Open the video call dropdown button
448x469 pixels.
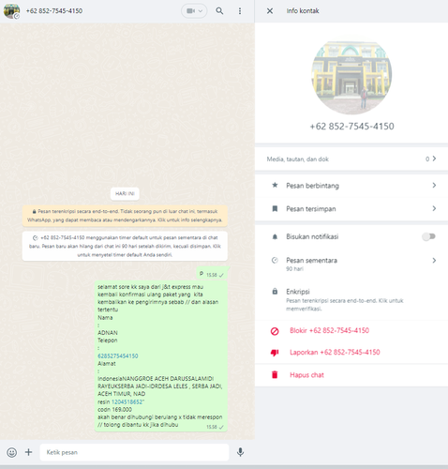(194, 11)
